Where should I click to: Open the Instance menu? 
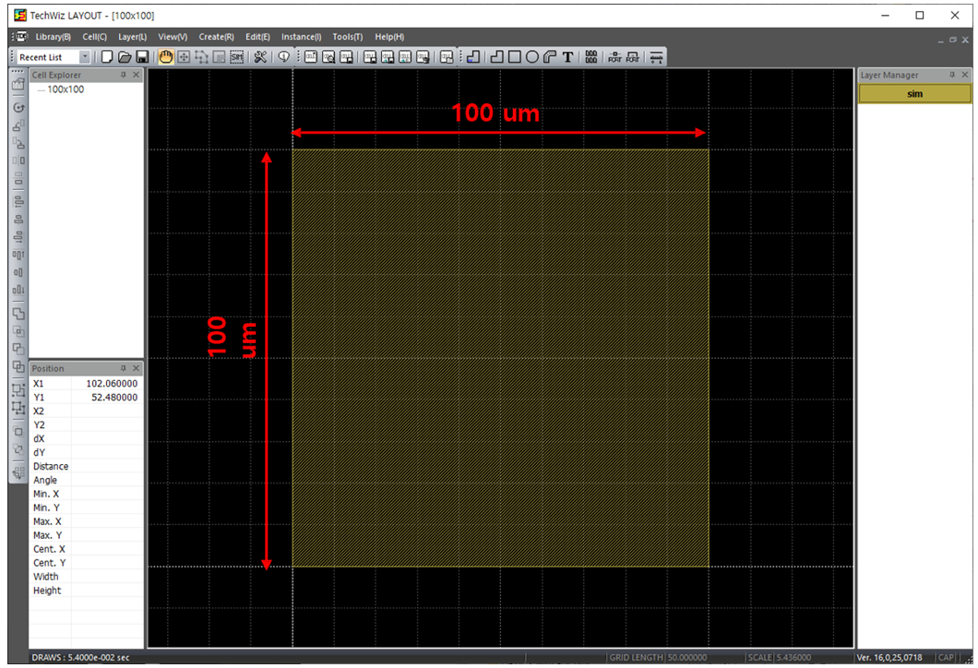coord(301,37)
